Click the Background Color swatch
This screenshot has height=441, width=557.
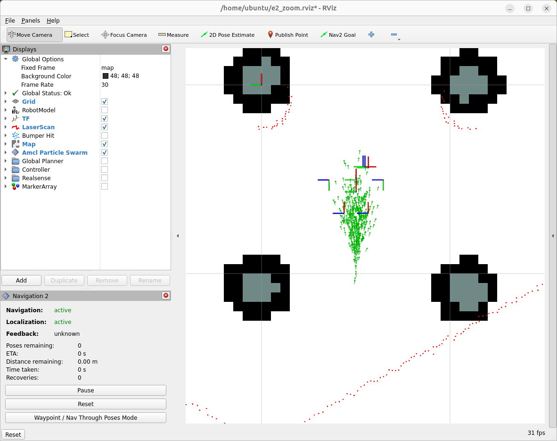[106, 76]
